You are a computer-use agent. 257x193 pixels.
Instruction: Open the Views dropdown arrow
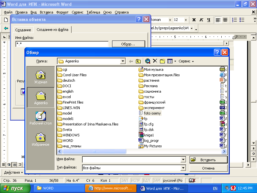[x=175, y=61]
